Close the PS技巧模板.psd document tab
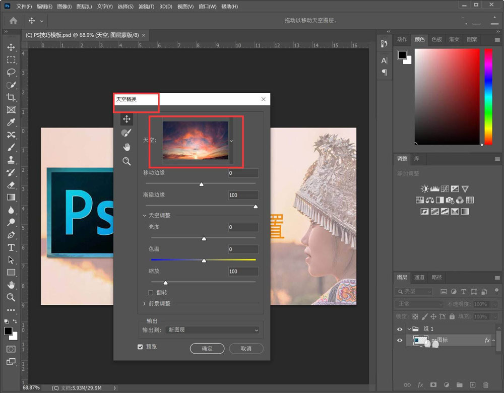 coord(144,35)
